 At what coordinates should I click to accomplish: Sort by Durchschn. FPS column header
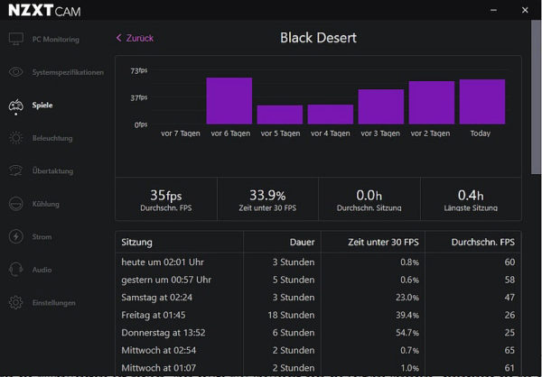click(x=483, y=242)
